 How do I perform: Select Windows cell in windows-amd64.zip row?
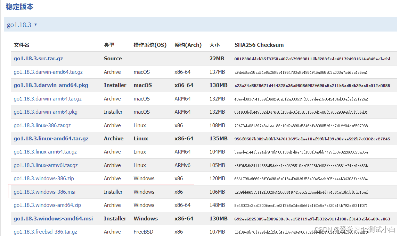pyautogui.click(x=144, y=205)
